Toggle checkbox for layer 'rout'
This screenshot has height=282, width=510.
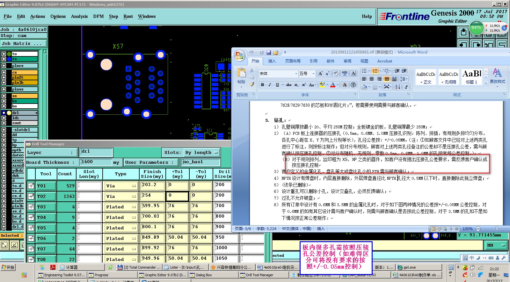(x=4, y=123)
